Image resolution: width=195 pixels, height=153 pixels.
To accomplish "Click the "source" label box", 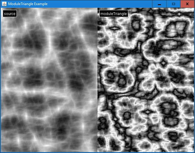I will click(10, 14).
